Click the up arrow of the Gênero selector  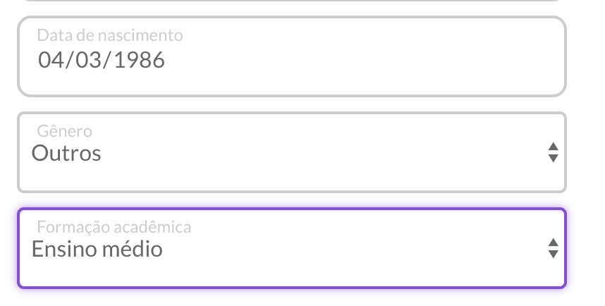point(554,147)
